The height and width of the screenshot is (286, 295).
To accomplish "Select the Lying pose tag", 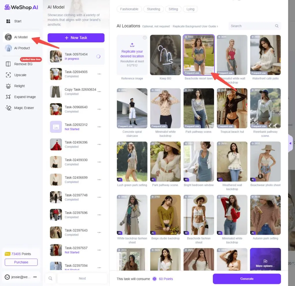I will tap(190, 9).
